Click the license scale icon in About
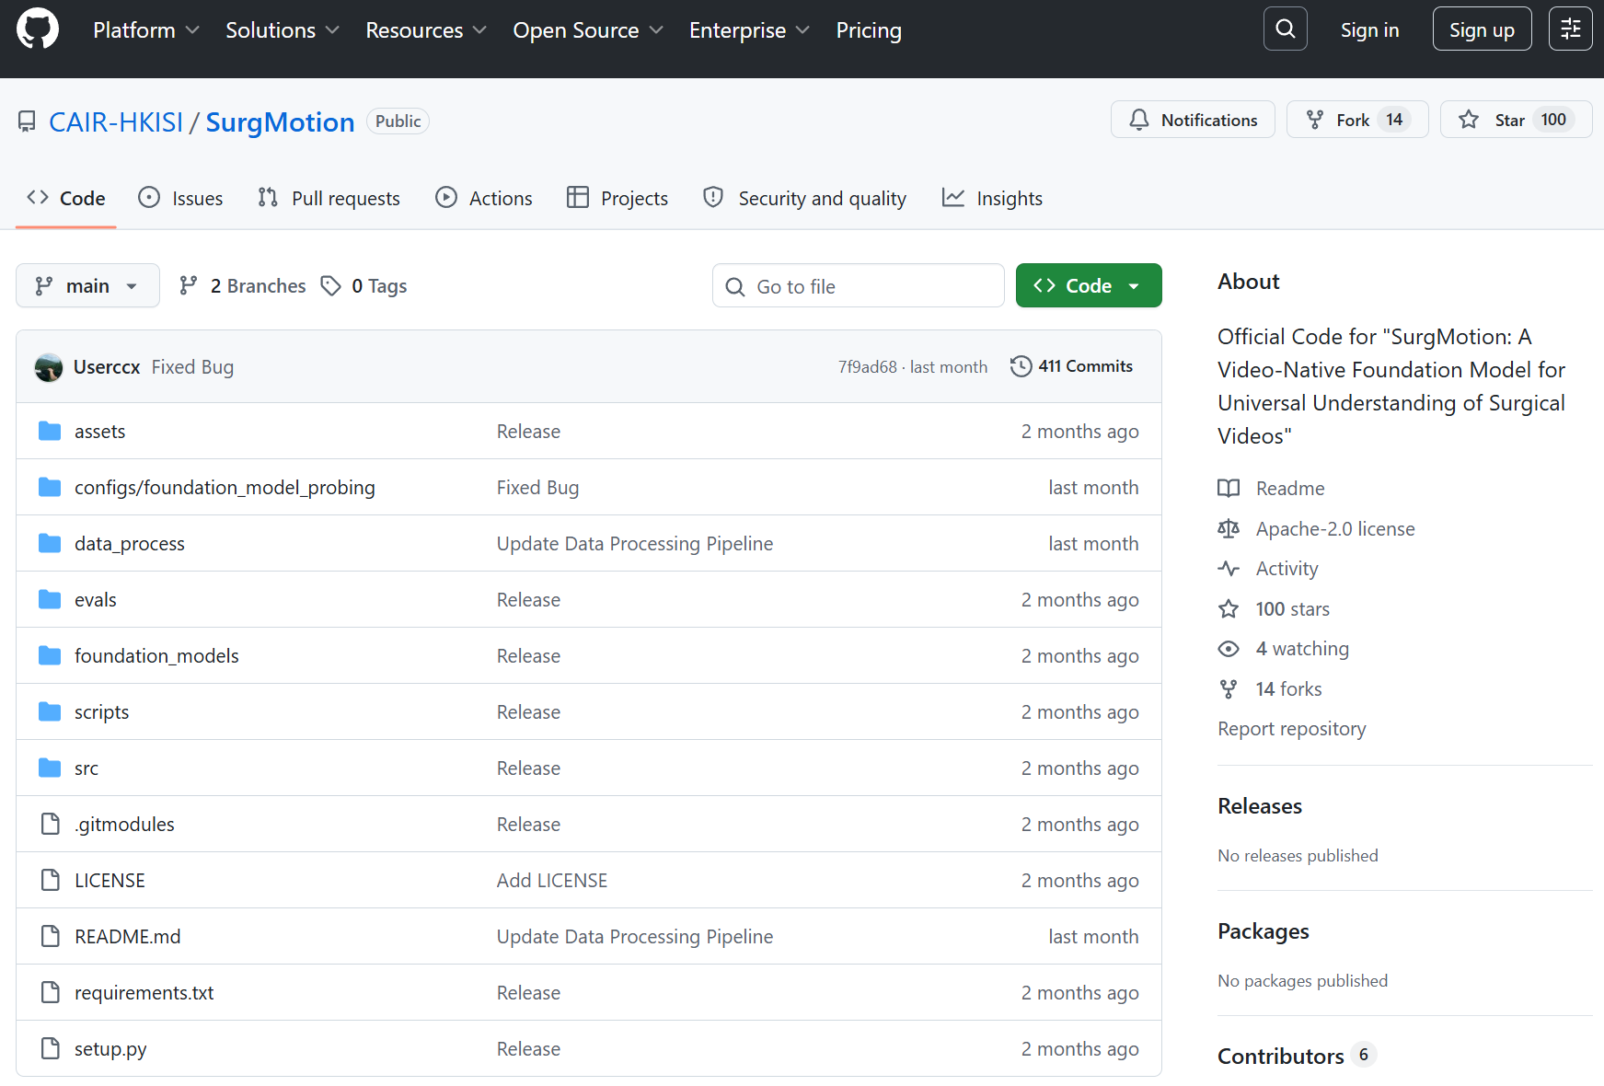1604x1086 pixels. tap(1229, 529)
